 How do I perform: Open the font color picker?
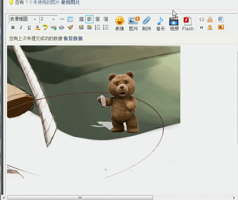pos(37,27)
